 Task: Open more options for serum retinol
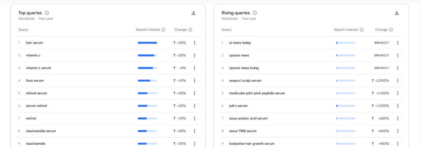194,106
